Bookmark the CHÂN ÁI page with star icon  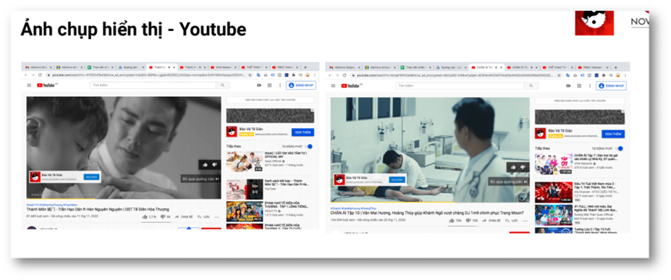click(x=559, y=75)
